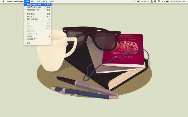Choose 새로운 화면 기록
The image size is (188, 117).
click(x=38, y=10)
